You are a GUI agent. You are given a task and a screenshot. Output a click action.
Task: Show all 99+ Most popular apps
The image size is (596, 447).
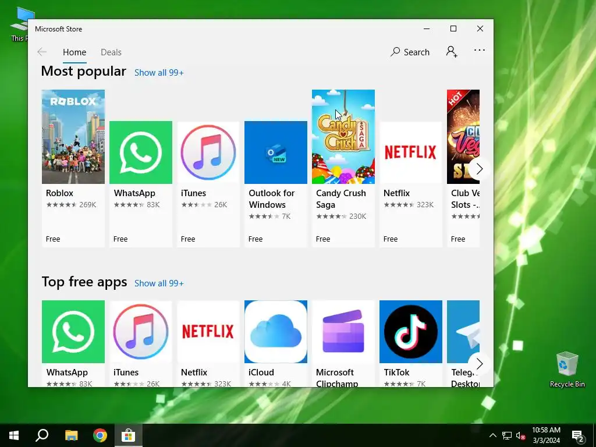click(x=159, y=73)
